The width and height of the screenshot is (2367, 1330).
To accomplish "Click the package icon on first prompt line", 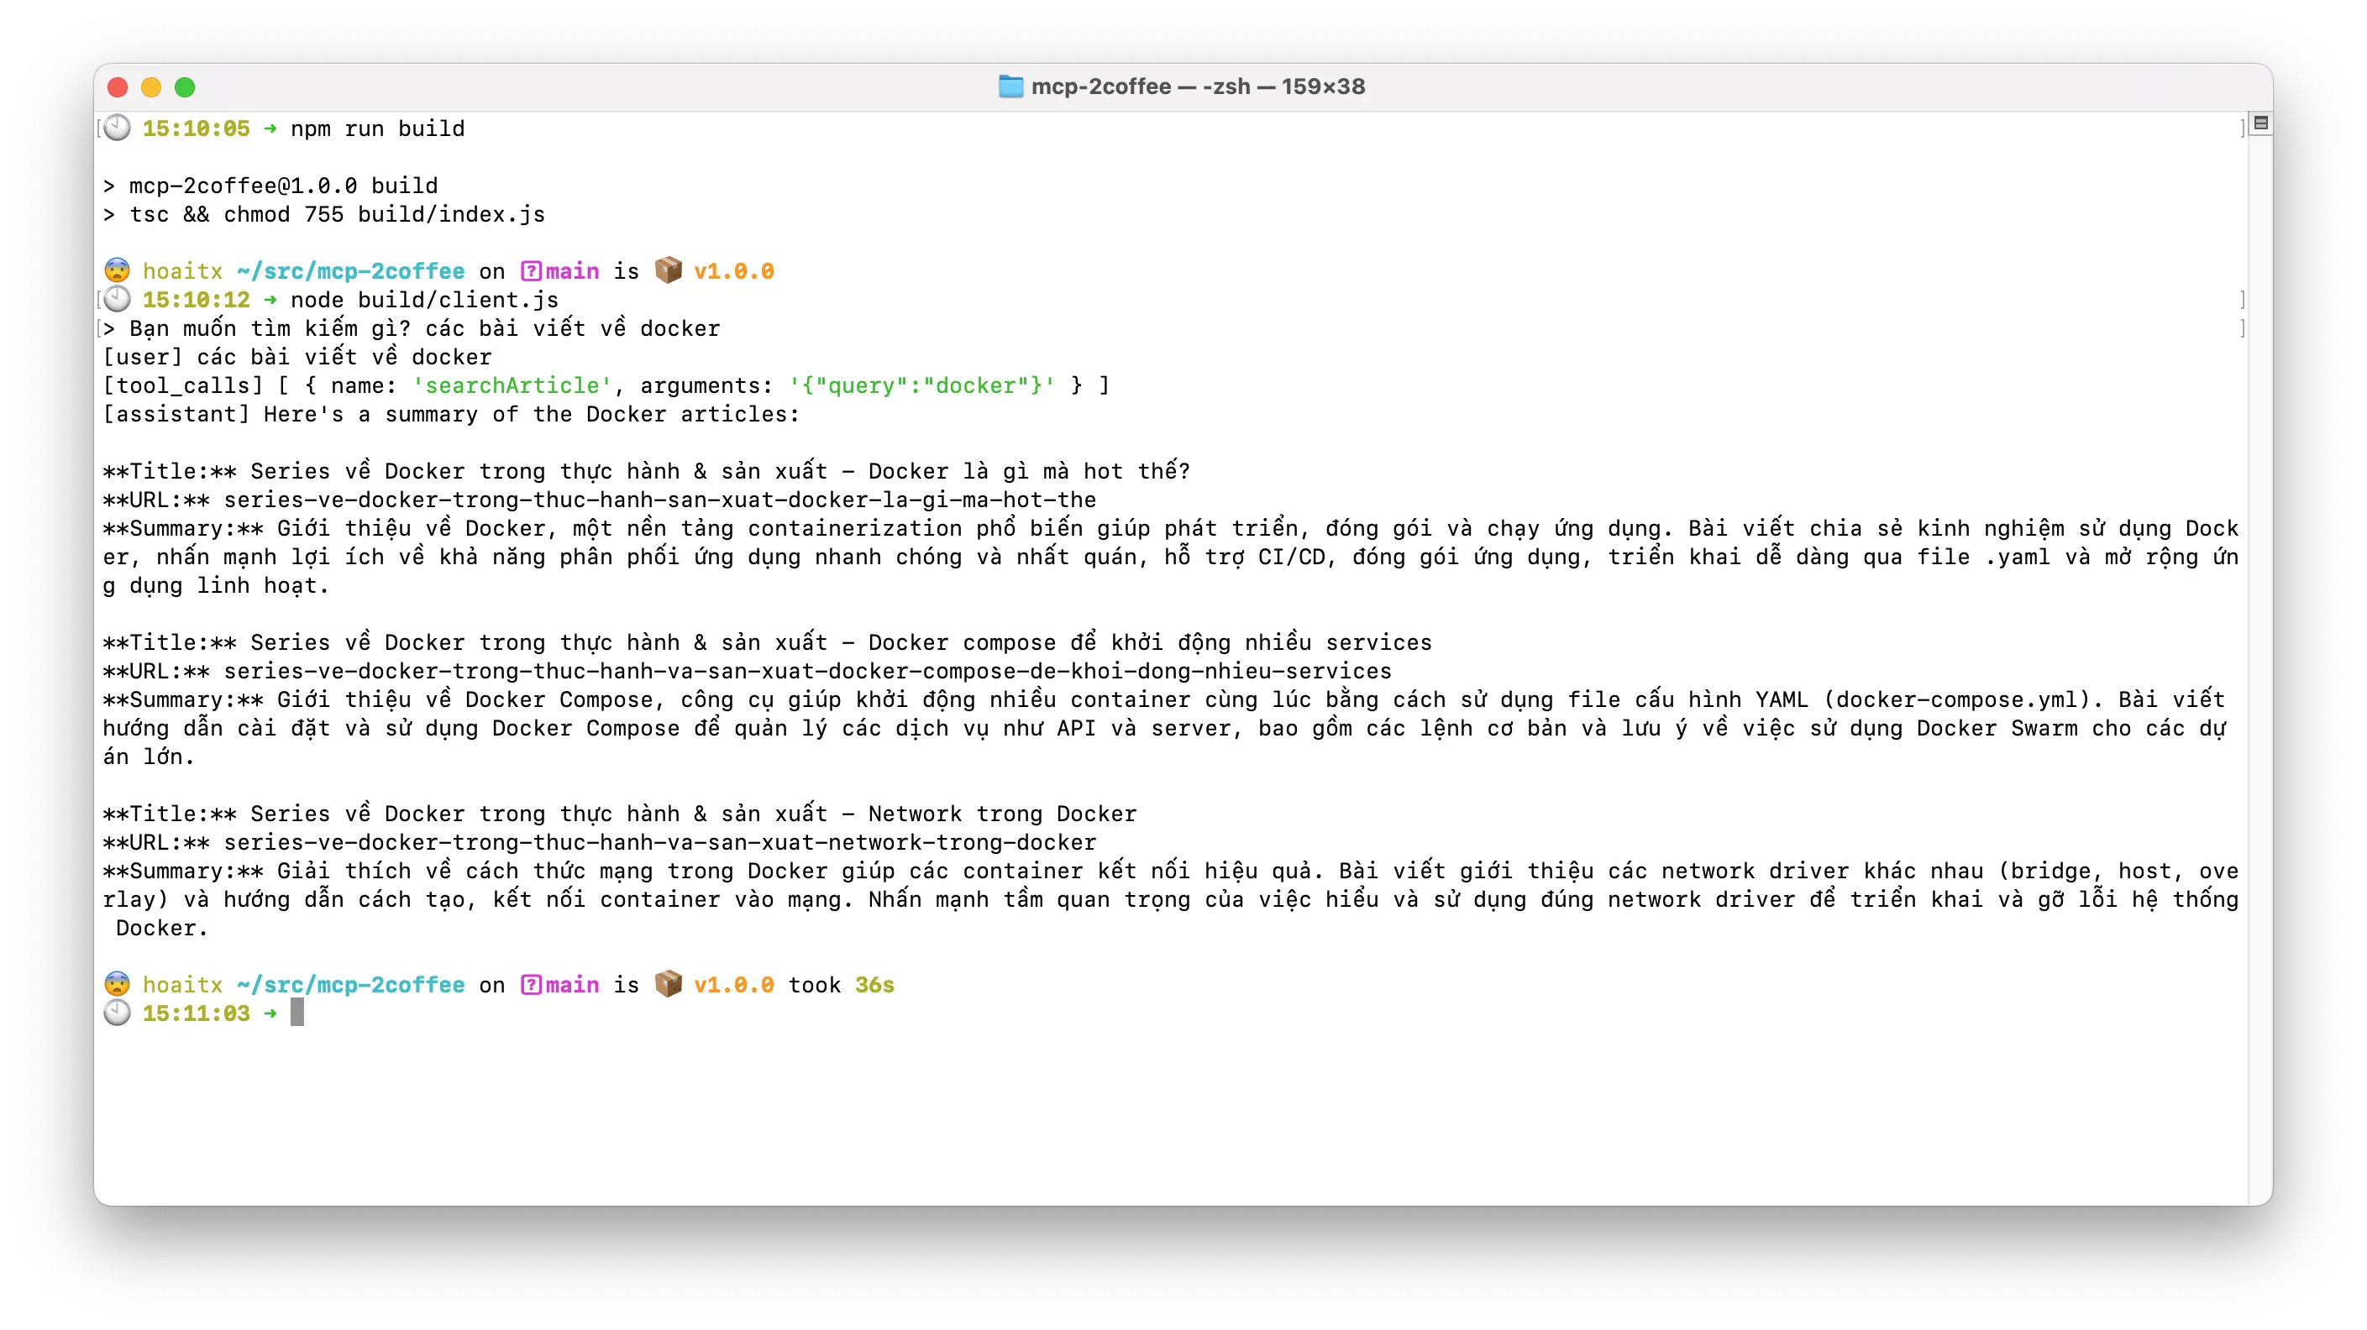I will (668, 270).
